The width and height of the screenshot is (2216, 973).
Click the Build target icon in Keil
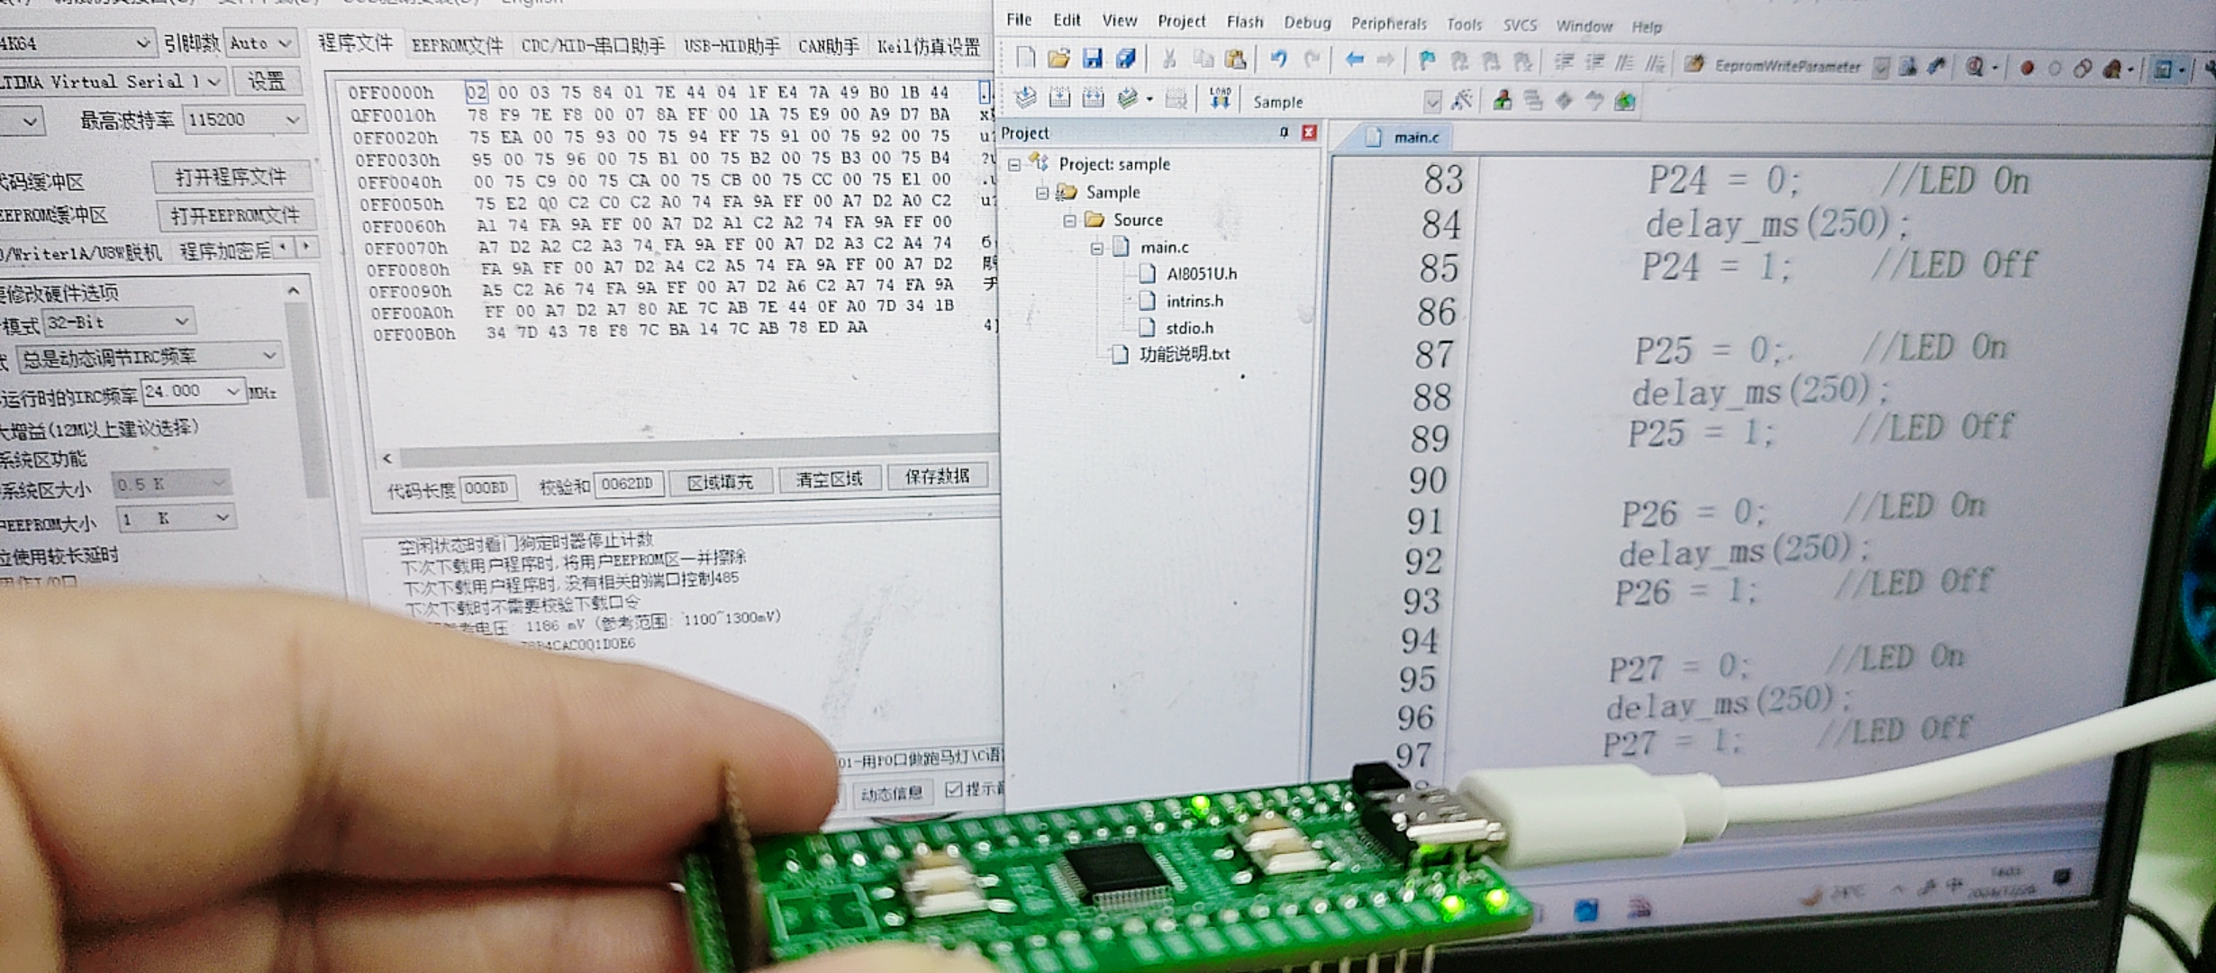click(1059, 98)
